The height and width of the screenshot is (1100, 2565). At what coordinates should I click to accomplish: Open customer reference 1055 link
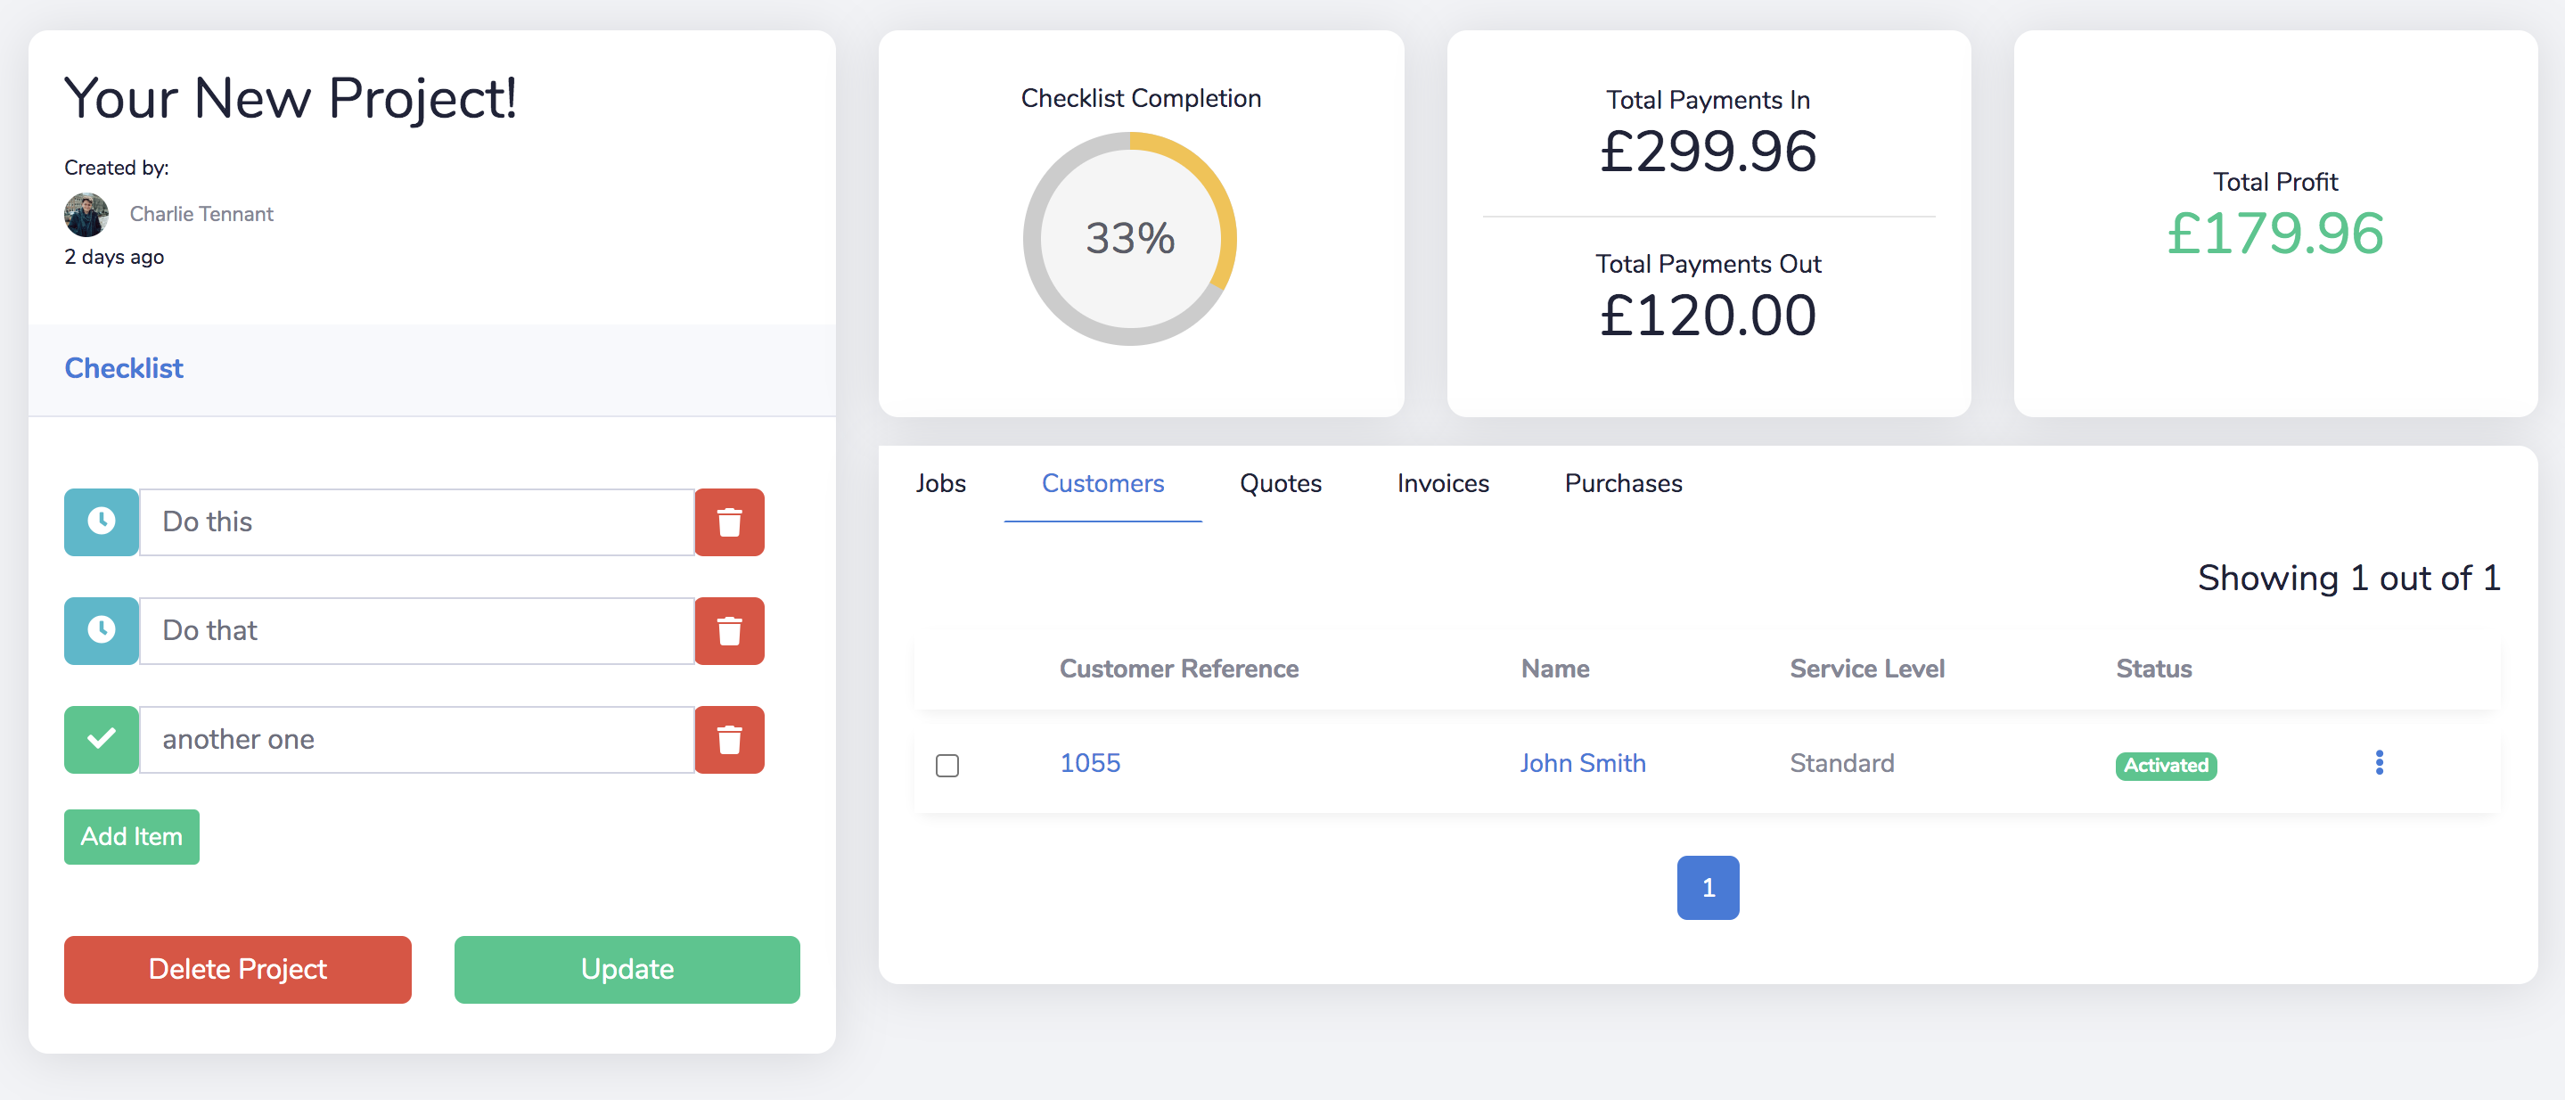(x=1089, y=764)
